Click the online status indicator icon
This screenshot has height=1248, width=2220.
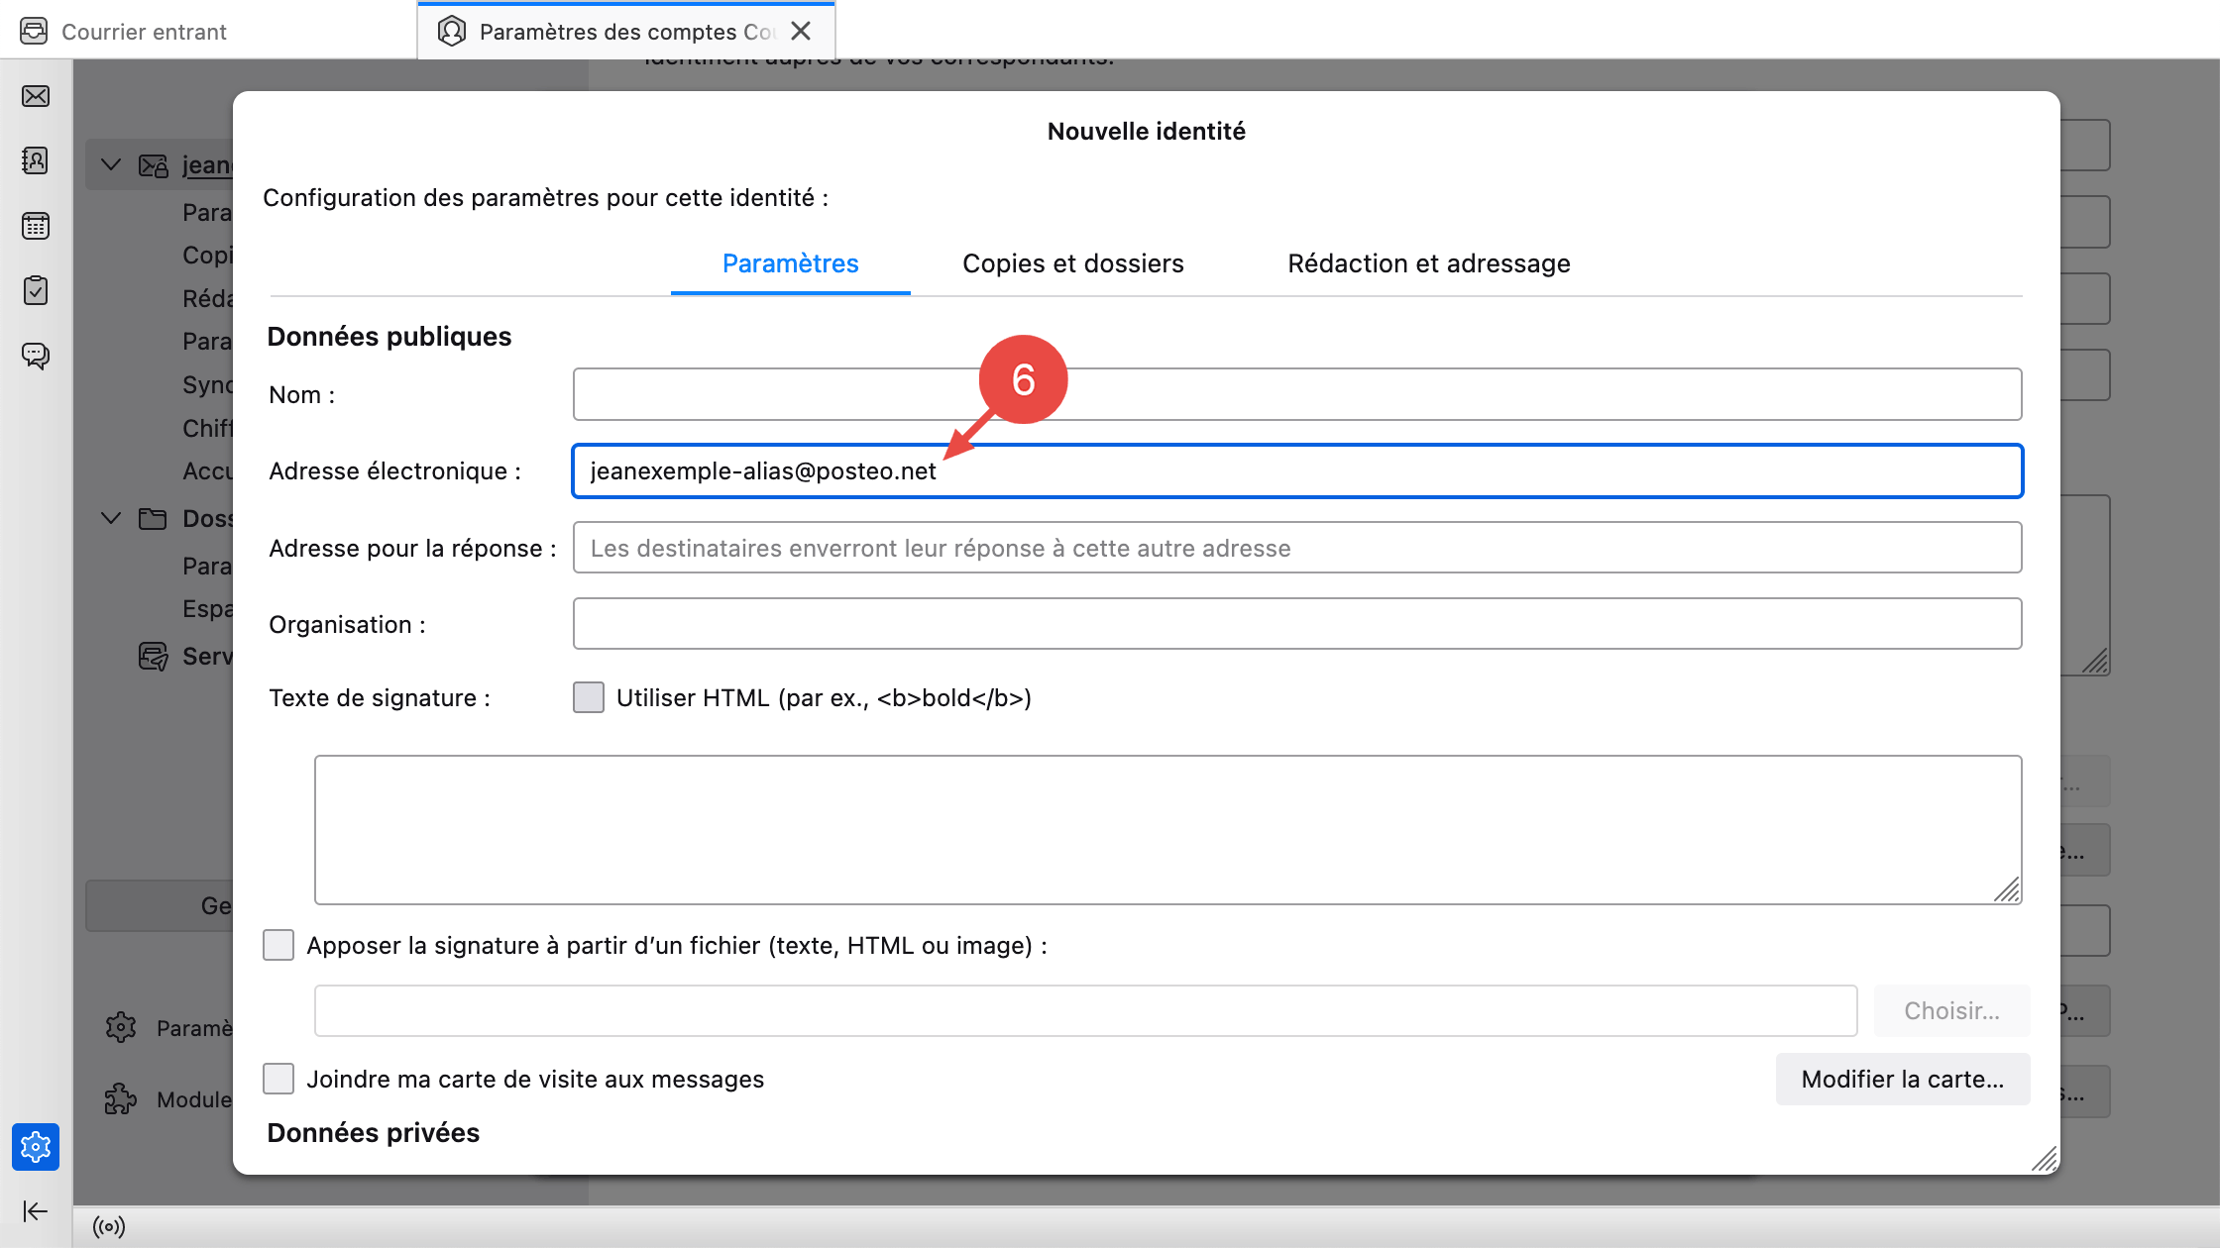pyautogui.click(x=109, y=1227)
